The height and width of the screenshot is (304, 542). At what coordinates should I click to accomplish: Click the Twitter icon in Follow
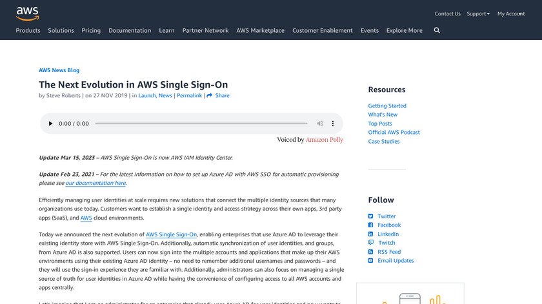(370, 216)
